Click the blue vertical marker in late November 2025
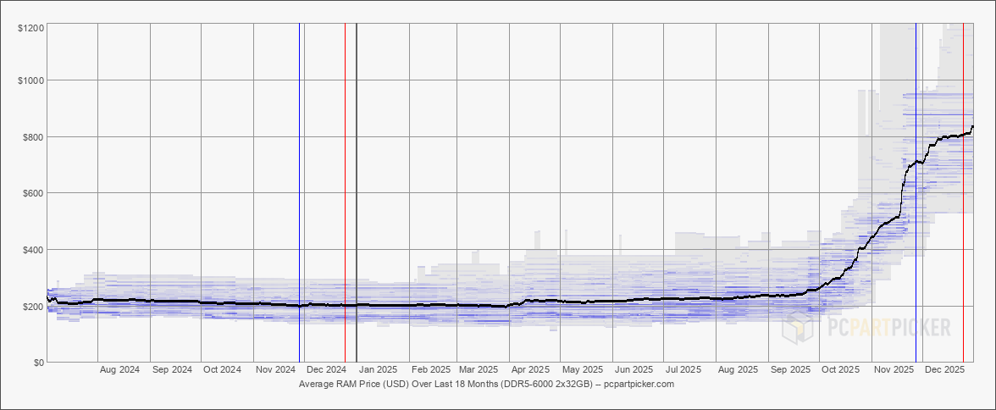 [x=916, y=192]
